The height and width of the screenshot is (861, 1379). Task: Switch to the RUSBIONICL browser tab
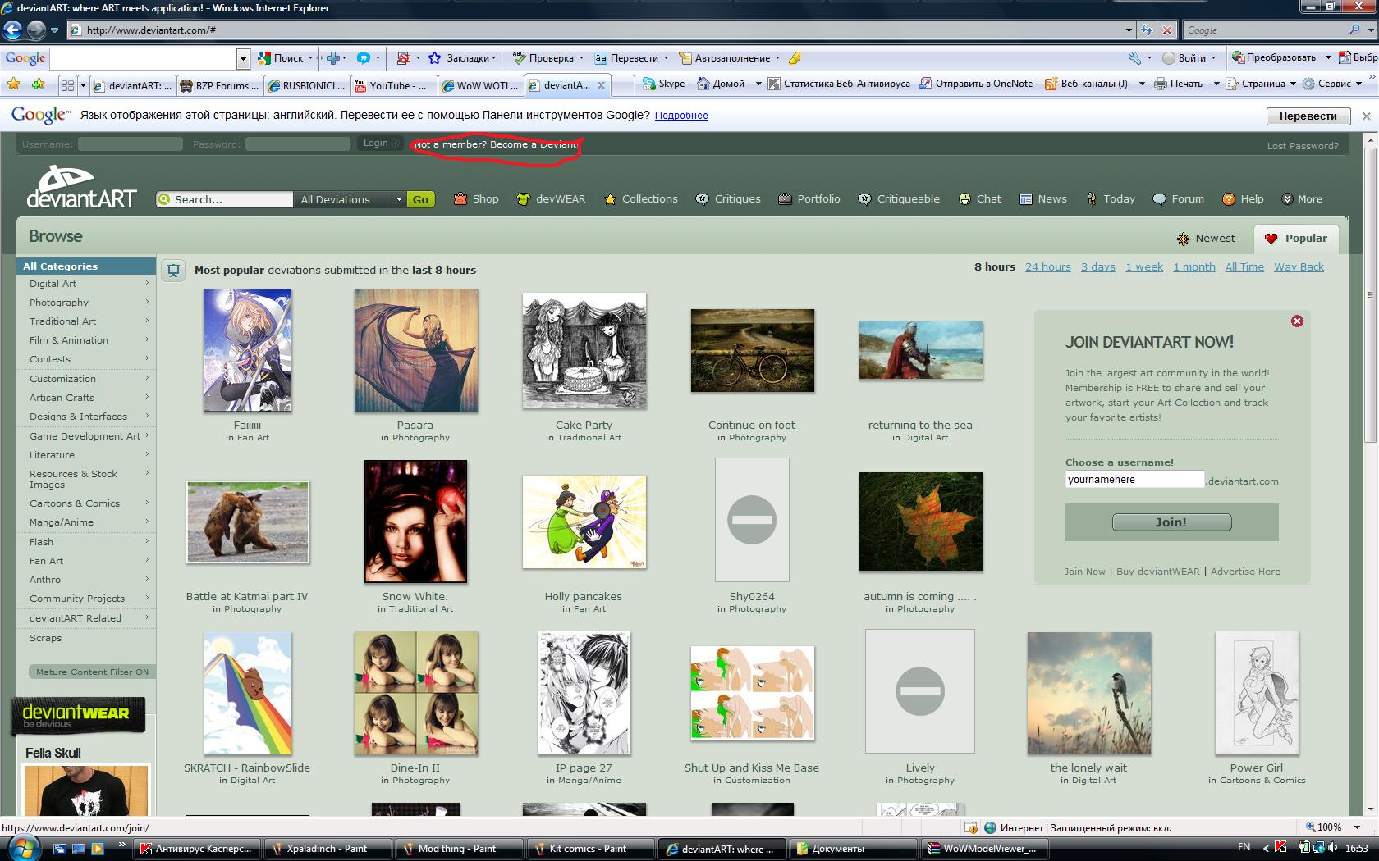tap(306, 85)
